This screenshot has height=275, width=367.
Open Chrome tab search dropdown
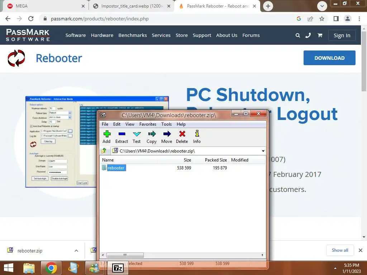[322, 6]
